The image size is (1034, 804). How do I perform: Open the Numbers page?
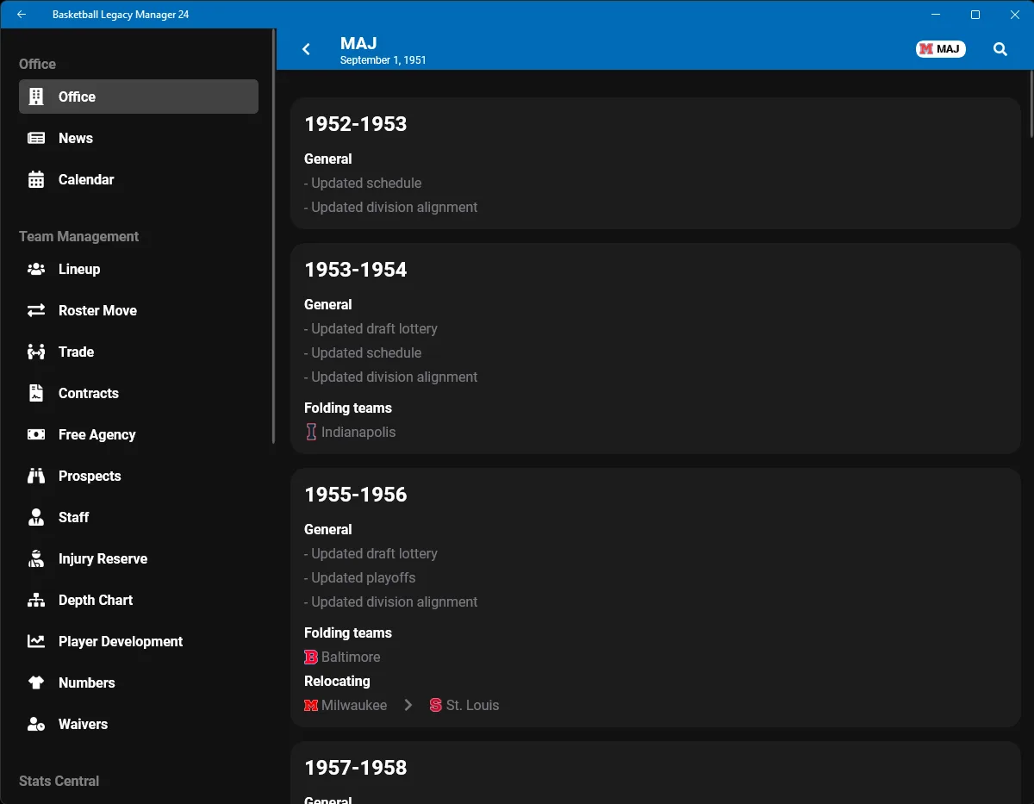(x=139, y=682)
